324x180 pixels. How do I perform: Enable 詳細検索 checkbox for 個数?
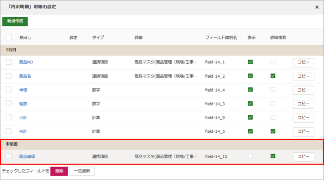tap(273, 103)
